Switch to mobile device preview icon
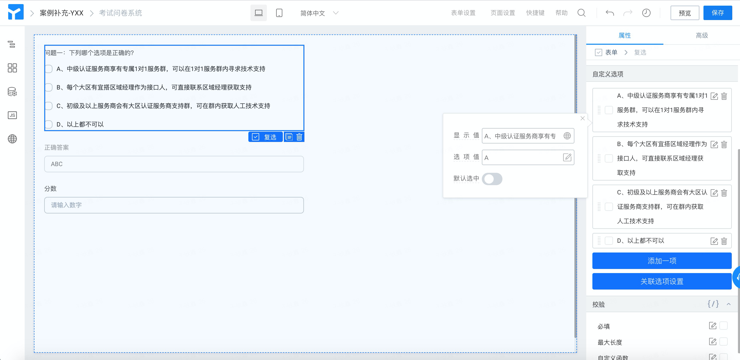The width and height of the screenshot is (740, 360). point(279,13)
